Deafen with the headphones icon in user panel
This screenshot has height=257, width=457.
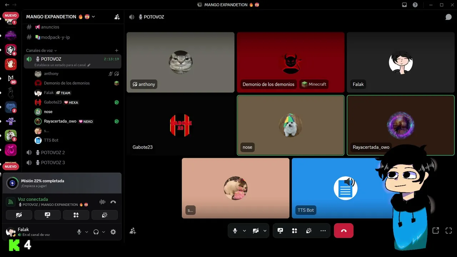click(96, 232)
